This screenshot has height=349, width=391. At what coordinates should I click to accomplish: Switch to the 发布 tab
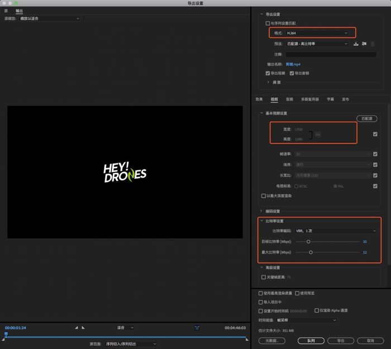coord(345,99)
